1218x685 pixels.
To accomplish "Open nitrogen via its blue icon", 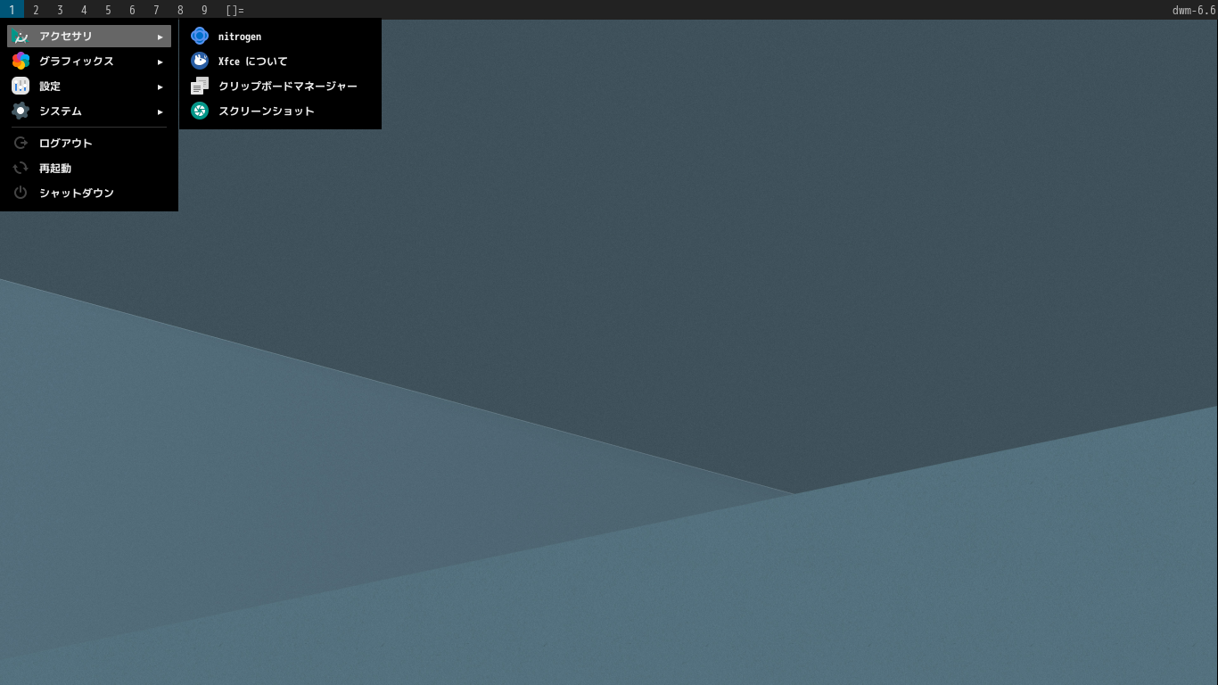I will (200, 37).
